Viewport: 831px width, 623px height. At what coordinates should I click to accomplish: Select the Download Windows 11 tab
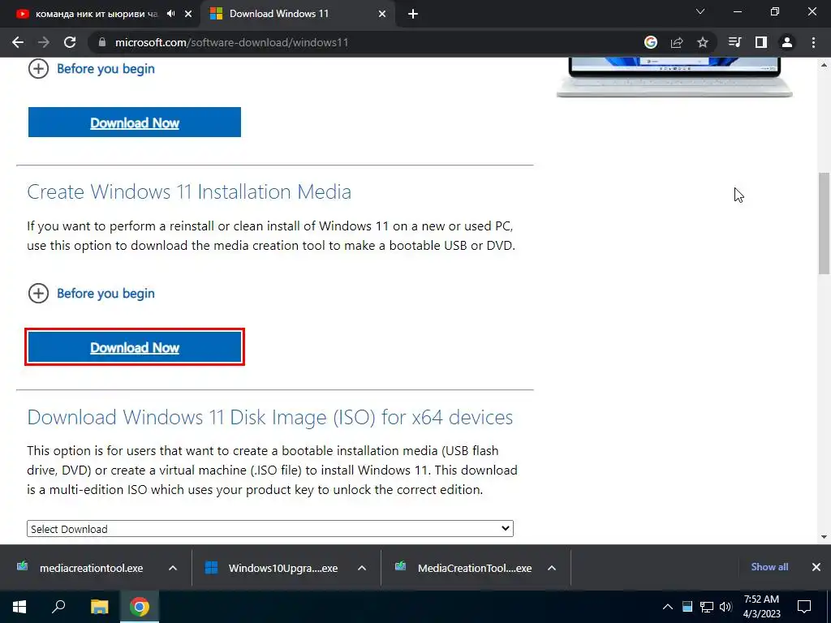coord(299,14)
